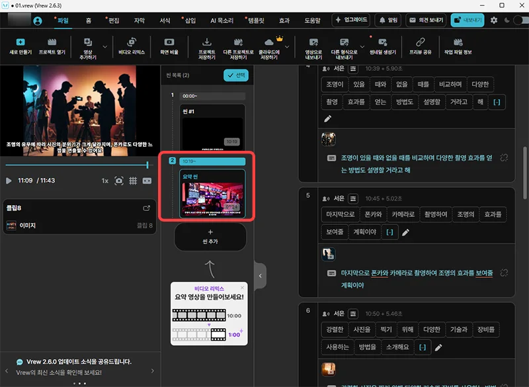The height and width of the screenshot is (387, 529).
Task: Toggle the grid overlay icon
Action: click(x=133, y=181)
